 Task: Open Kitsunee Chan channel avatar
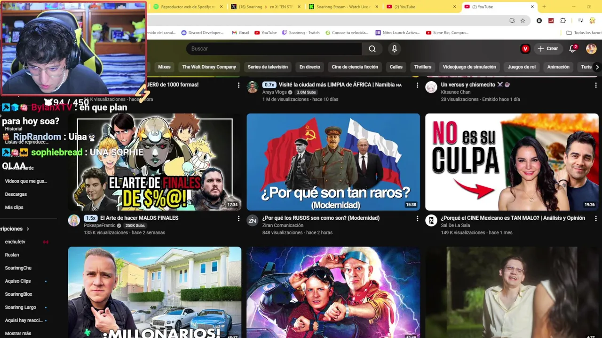point(431,87)
